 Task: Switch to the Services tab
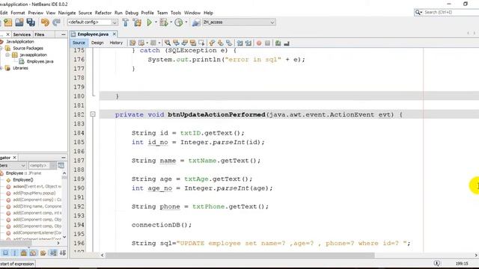(x=22, y=34)
